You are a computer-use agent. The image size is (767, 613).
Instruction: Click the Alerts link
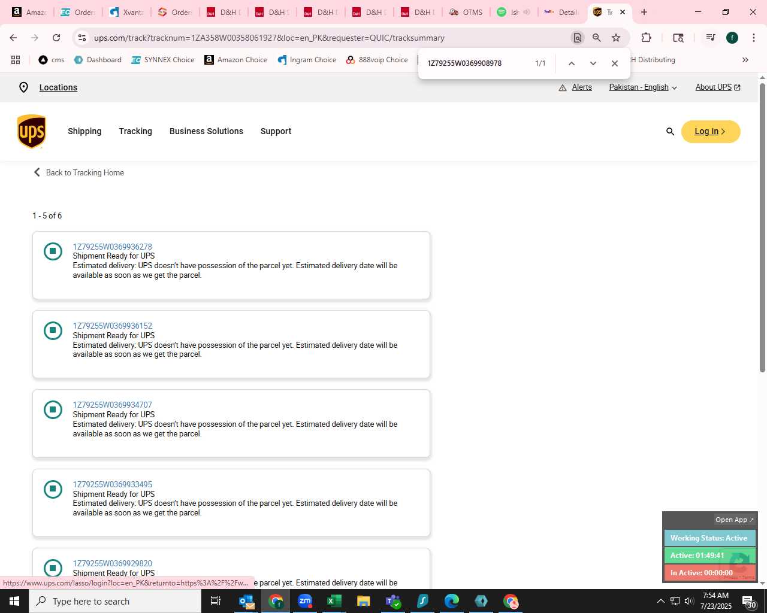tap(582, 87)
